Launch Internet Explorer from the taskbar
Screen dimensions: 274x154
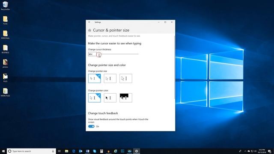point(116,151)
